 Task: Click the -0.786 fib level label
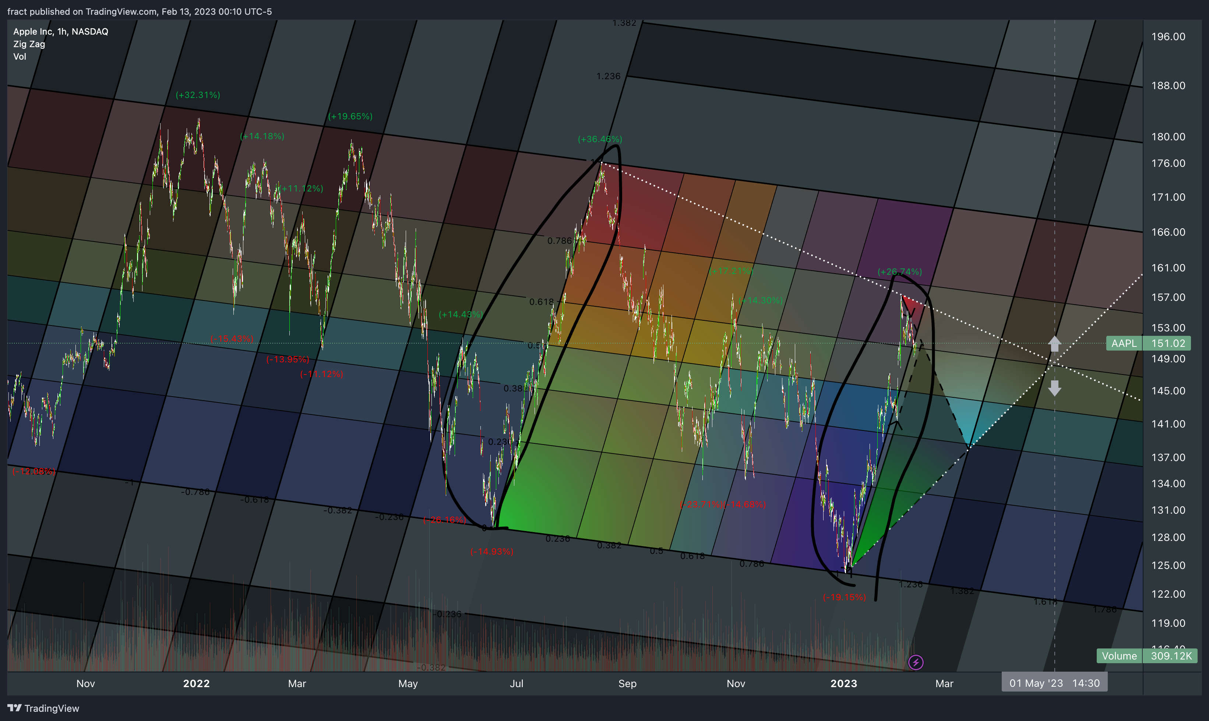[195, 492]
